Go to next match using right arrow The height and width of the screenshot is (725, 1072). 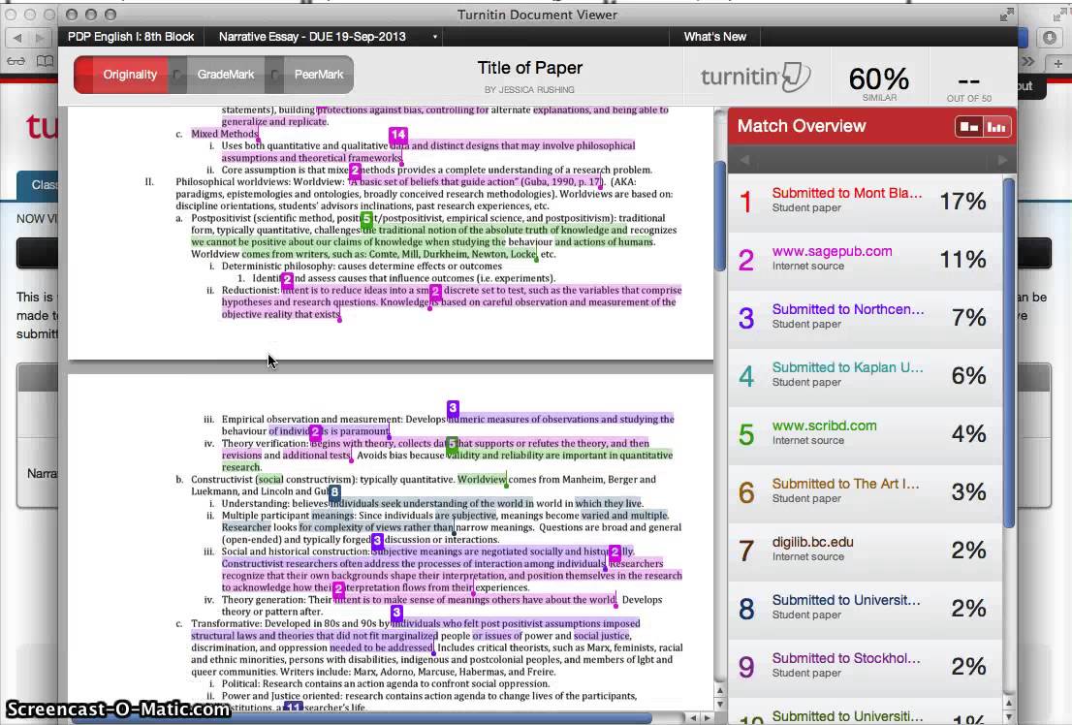point(1002,160)
